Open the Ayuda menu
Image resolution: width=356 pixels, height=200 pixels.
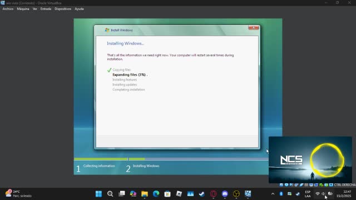pyautogui.click(x=79, y=9)
